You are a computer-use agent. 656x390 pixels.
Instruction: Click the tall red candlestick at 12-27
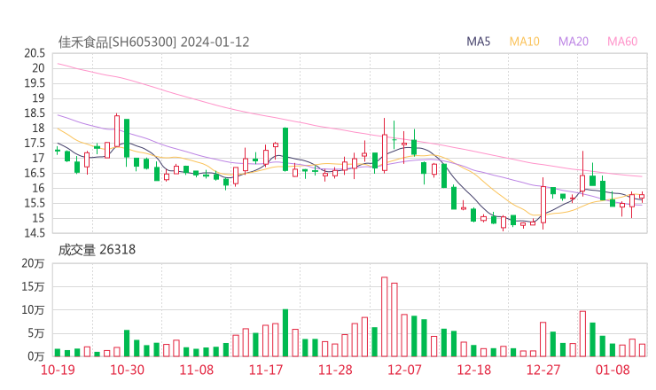(543, 204)
